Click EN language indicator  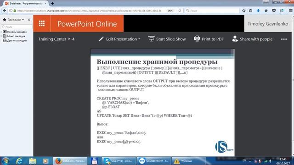(x=244, y=160)
